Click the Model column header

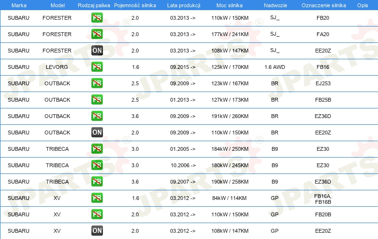click(x=58, y=5)
